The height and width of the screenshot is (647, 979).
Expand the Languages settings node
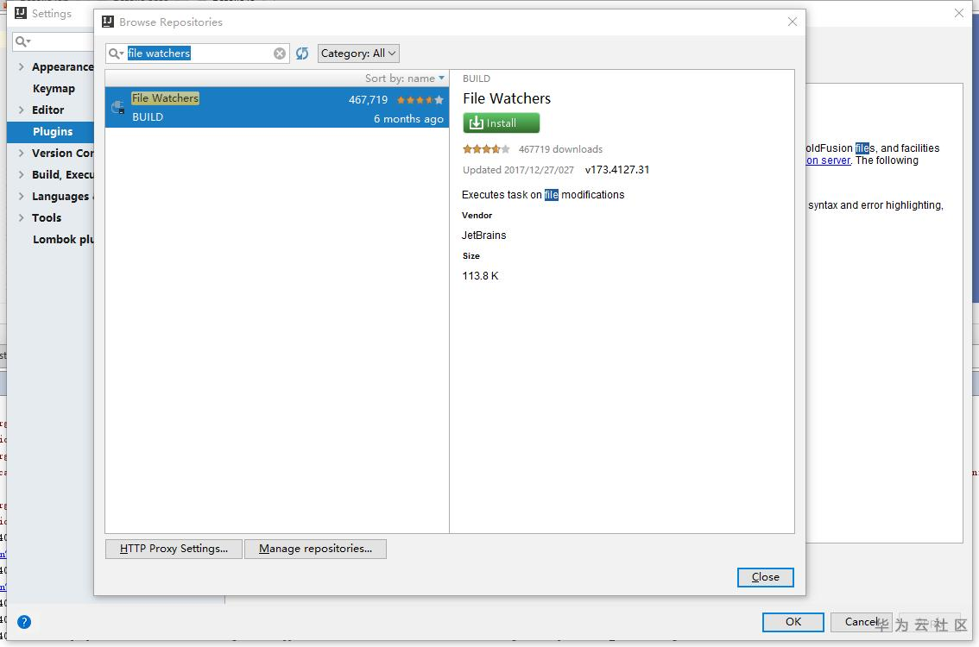(22, 196)
